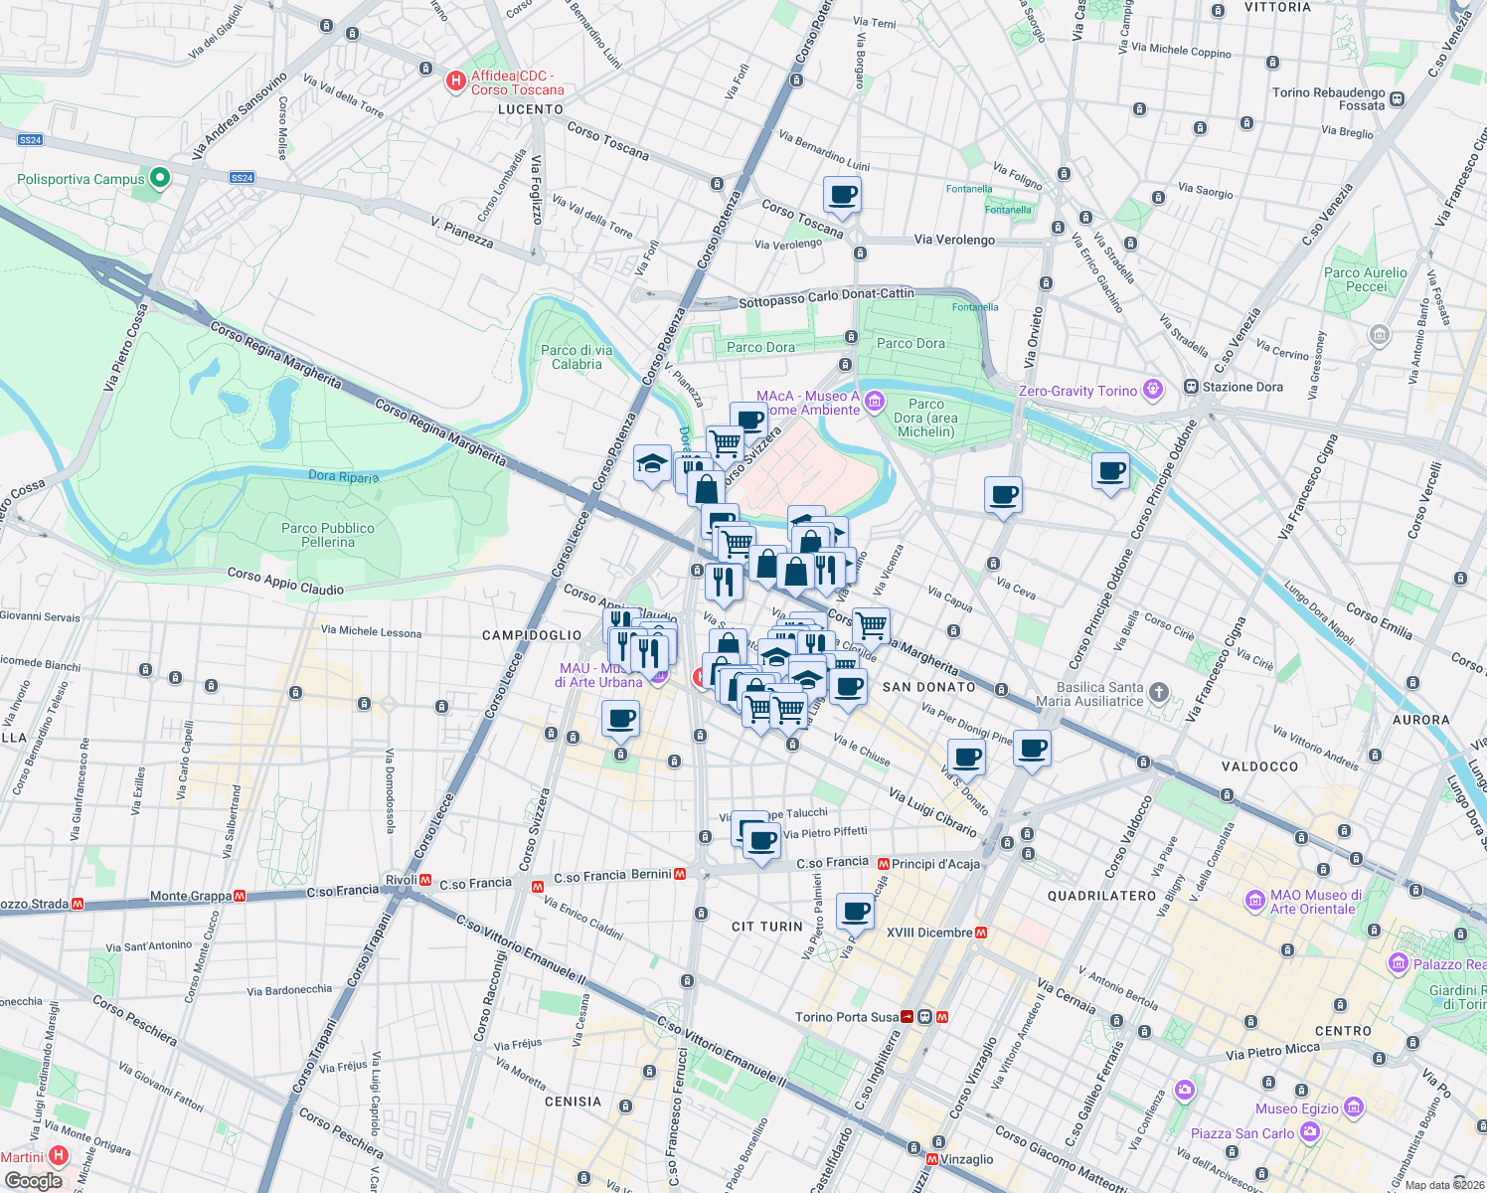Click the museum icon near Via Cervino
The width and height of the screenshot is (1487, 1193).
pos(1379,335)
